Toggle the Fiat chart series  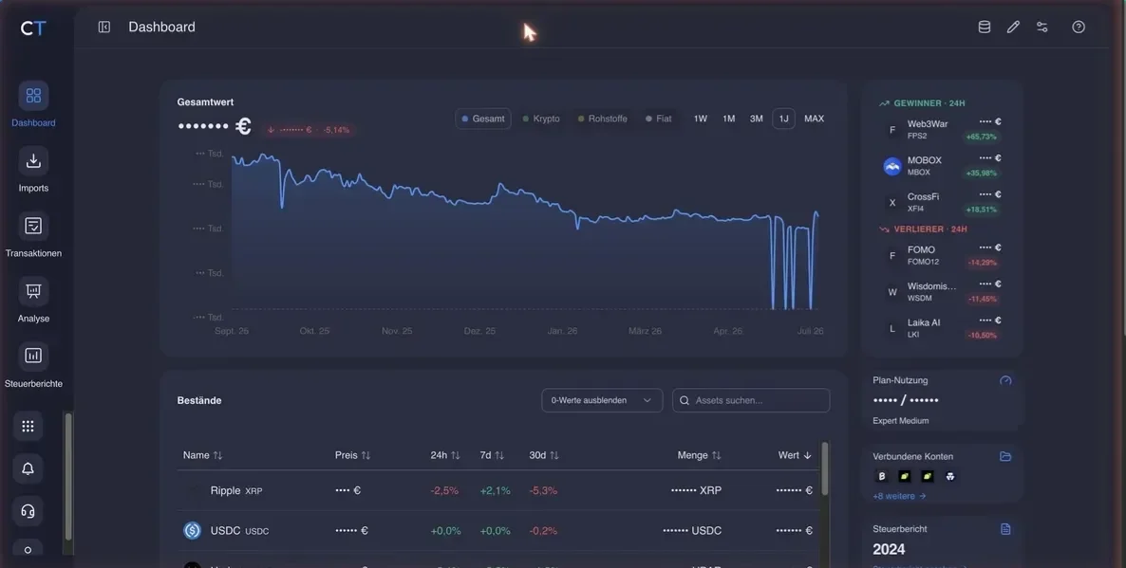(x=659, y=119)
